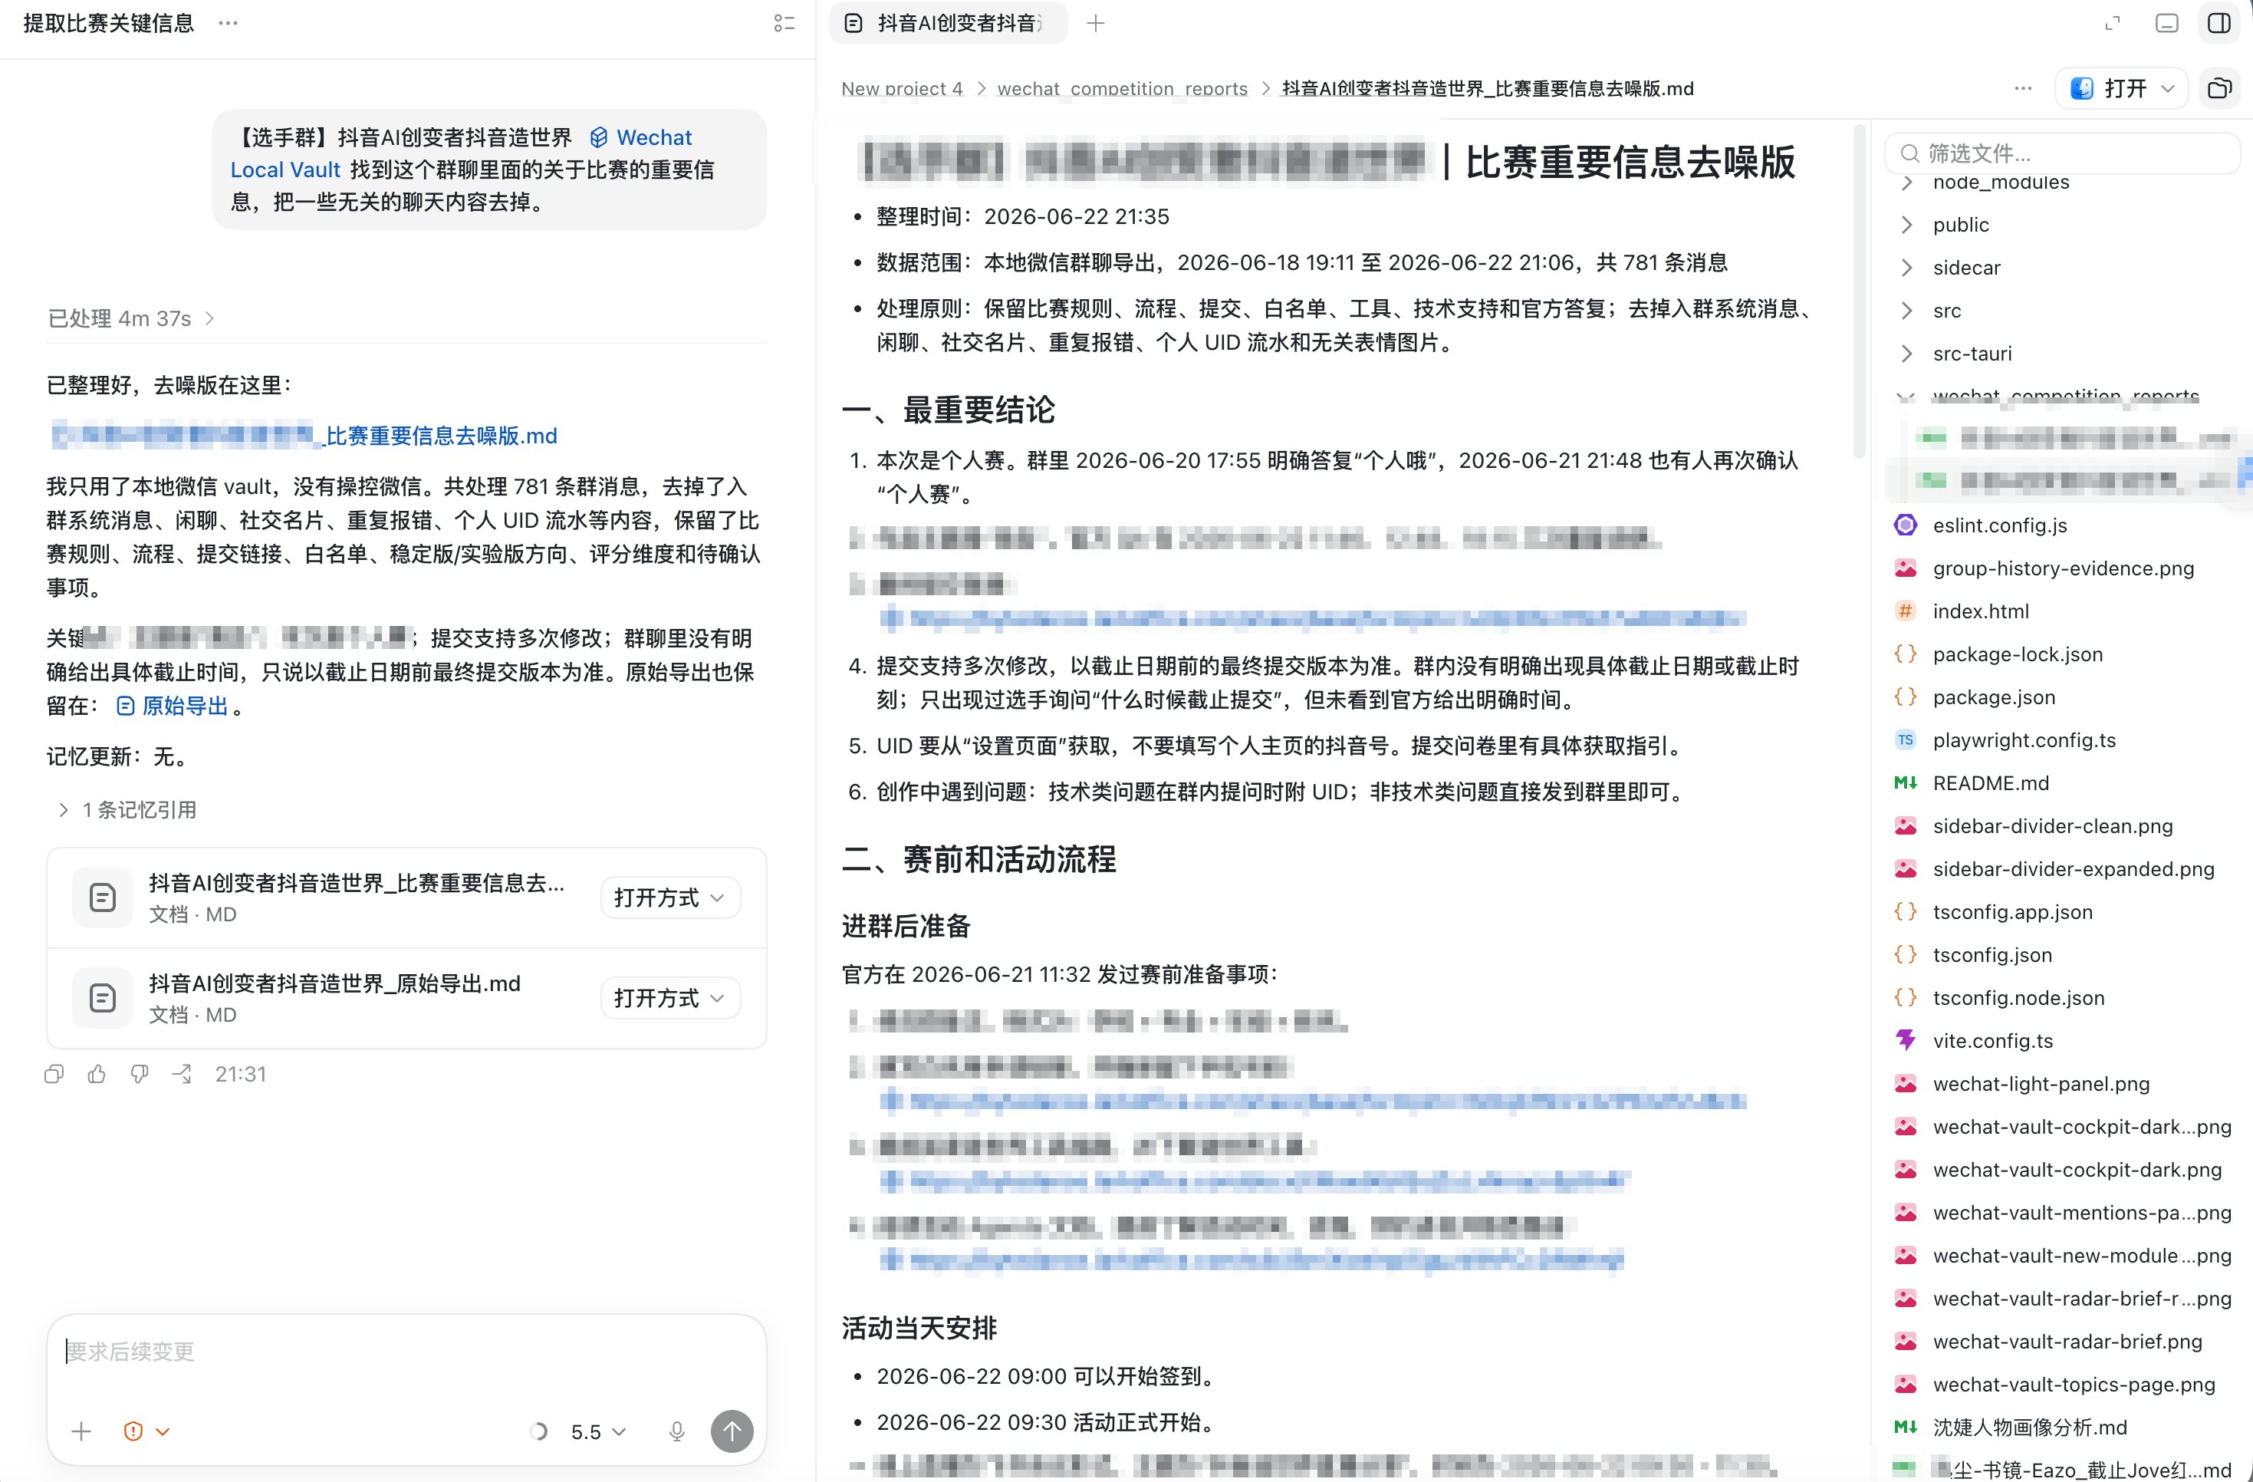The image size is (2253, 1482).
Task: Click the expand panel arrows icon
Action: pos(2112,23)
